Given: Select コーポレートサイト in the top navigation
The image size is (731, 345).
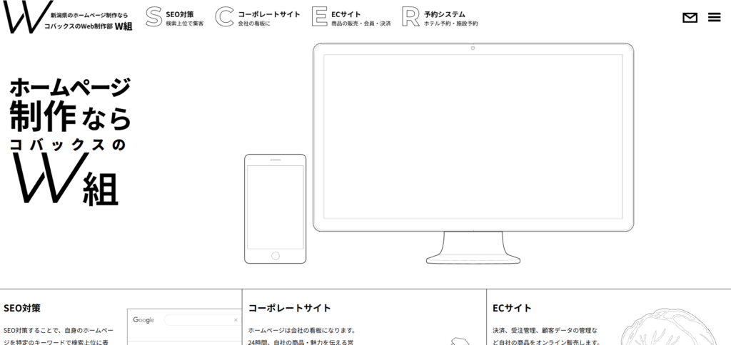Looking at the screenshot, I should coord(268,14).
